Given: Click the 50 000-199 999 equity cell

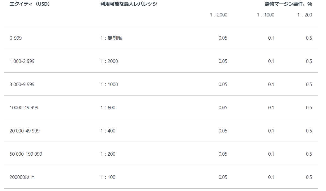Looking at the screenshot, I should (26, 154).
